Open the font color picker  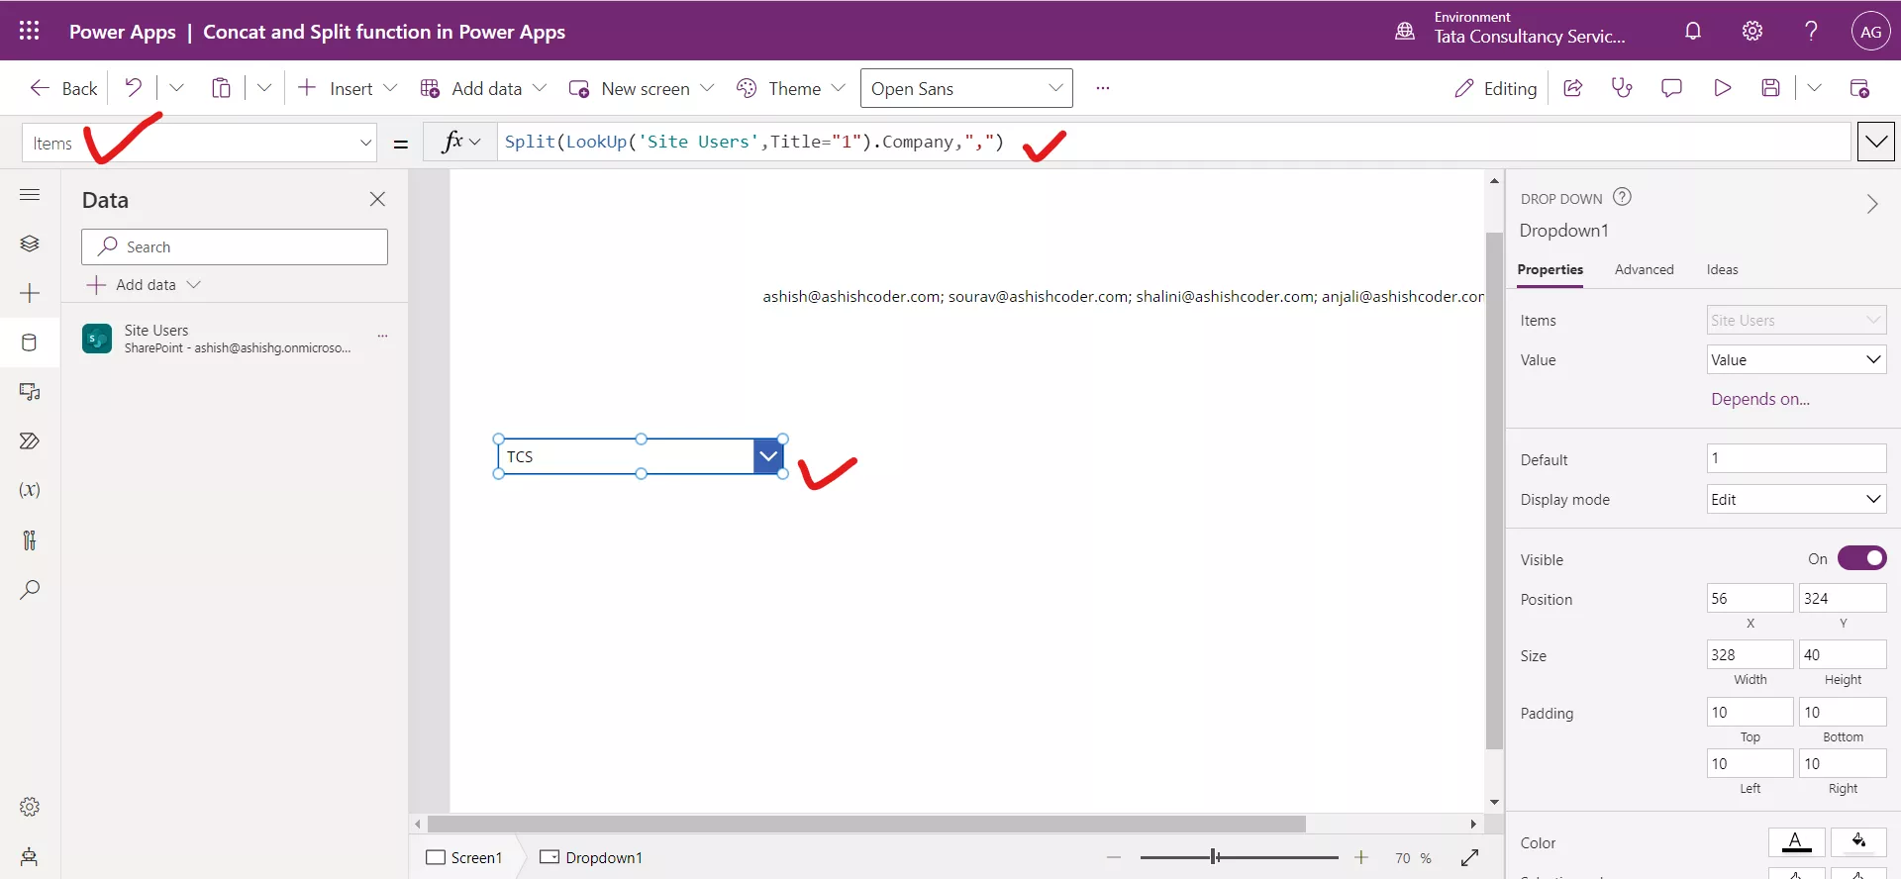coord(1796,841)
